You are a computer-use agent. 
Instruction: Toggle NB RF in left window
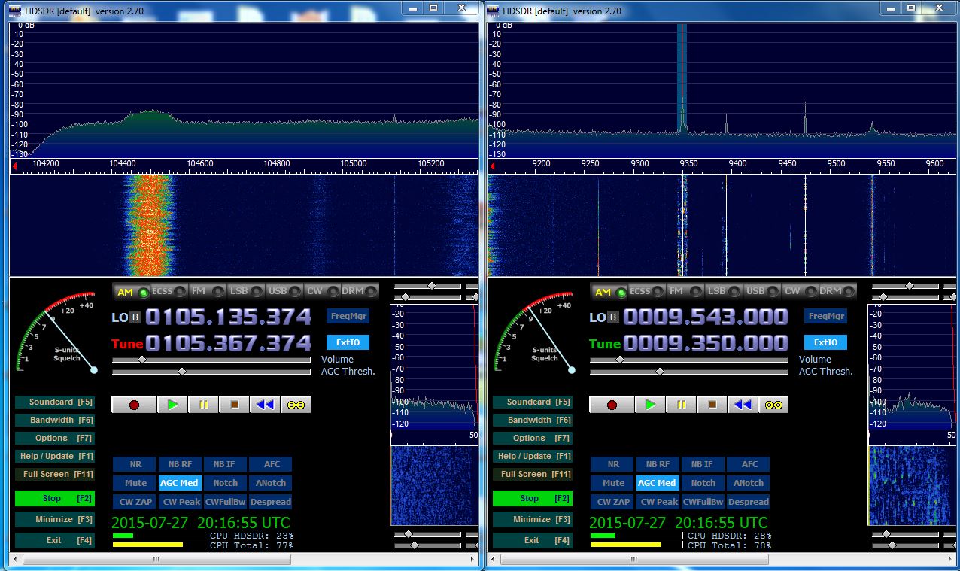click(x=180, y=464)
